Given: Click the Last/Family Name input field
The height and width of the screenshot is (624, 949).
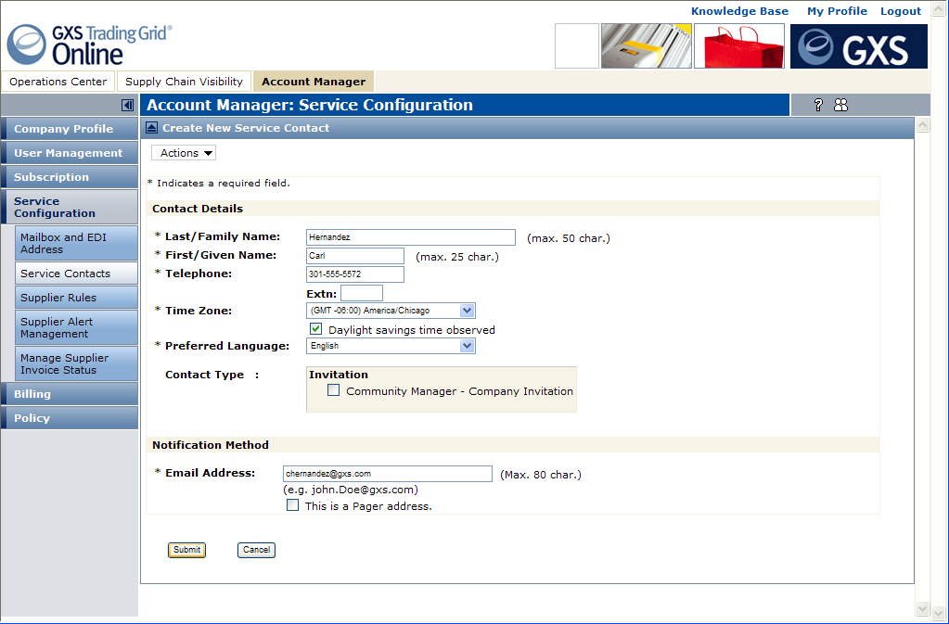Looking at the screenshot, I should point(411,237).
